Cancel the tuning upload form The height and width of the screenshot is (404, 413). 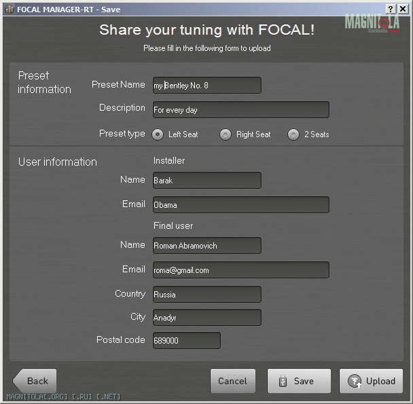(233, 381)
